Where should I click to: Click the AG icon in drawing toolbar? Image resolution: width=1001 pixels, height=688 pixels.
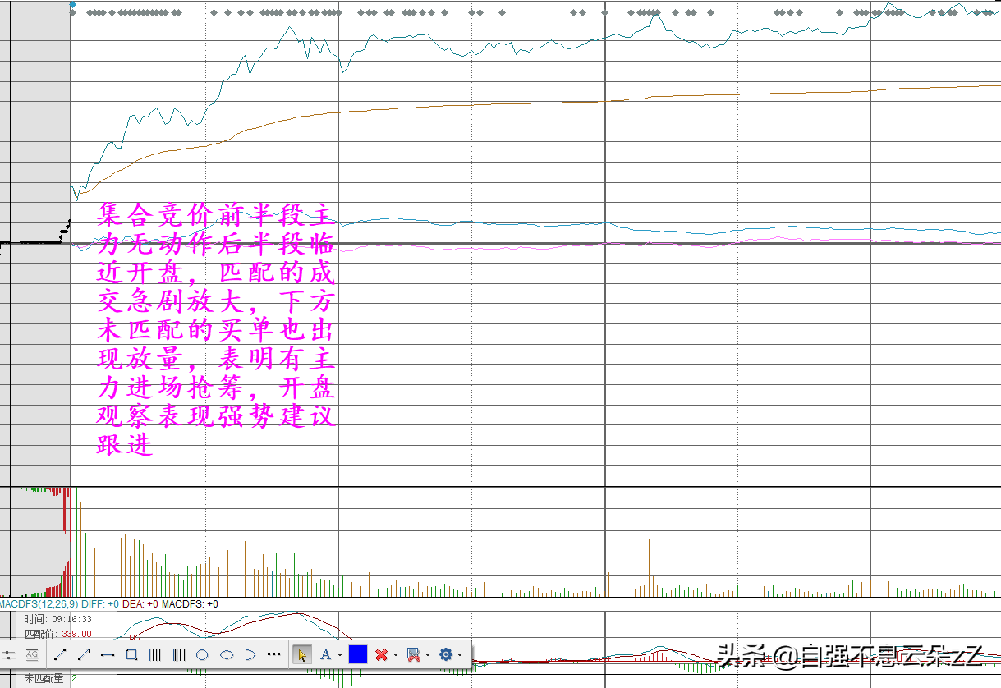point(32,654)
